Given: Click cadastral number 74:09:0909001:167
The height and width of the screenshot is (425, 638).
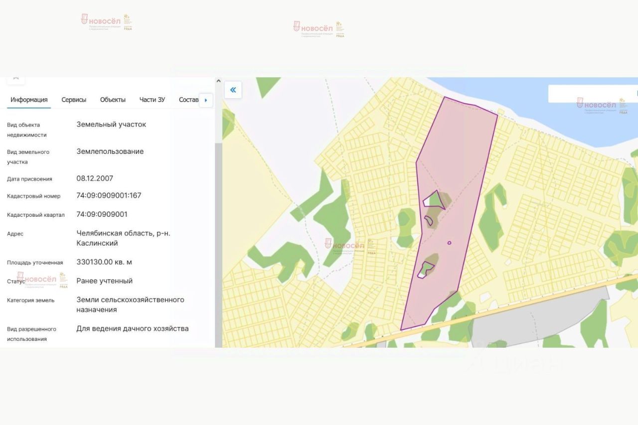Looking at the screenshot, I should [109, 195].
